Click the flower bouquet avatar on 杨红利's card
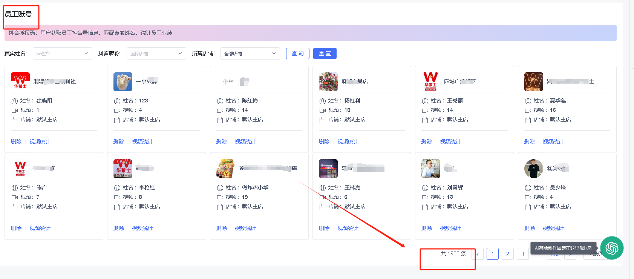The width and height of the screenshot is (634, 279). [x=328, y=81]
